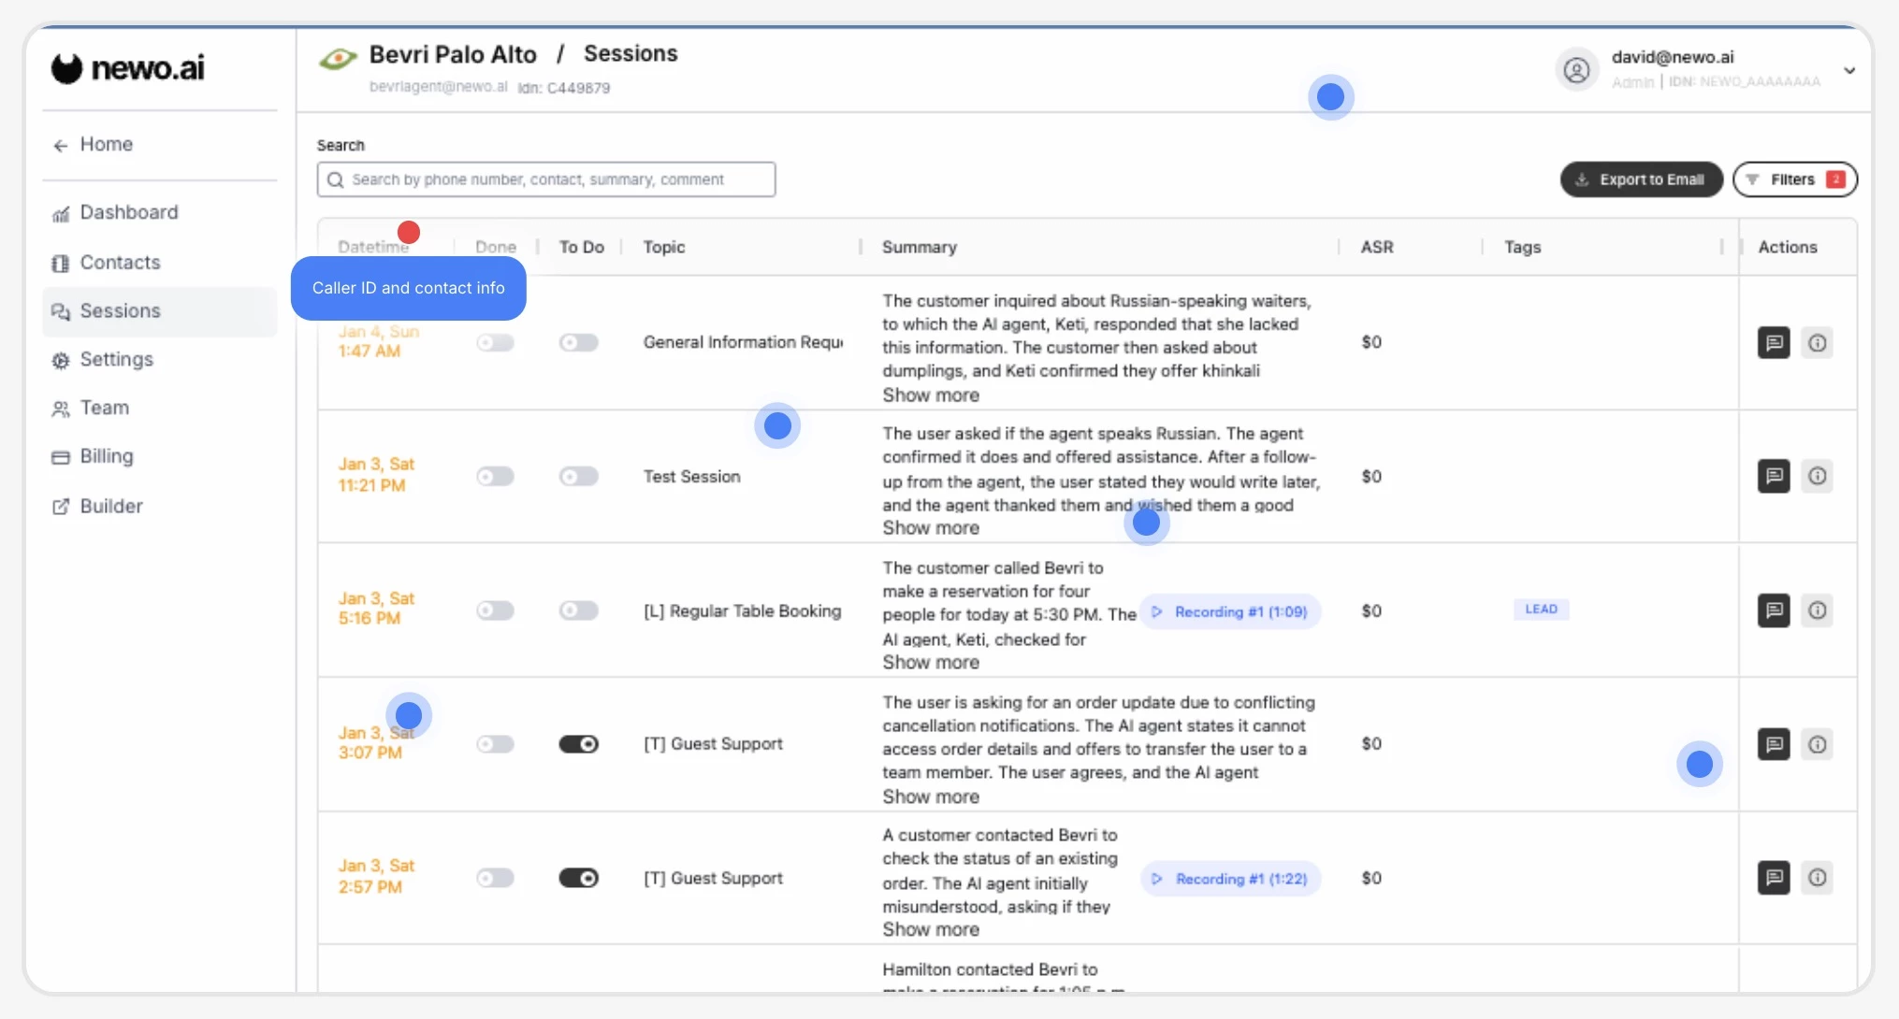Viewport: 1899px width, 1019px height.
Task: Click the ASR column header
Action: click(1377, 247)
